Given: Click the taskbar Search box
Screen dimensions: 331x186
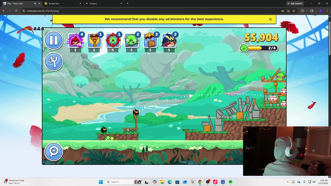Looking at the screenshot, I should pos(124,182).
